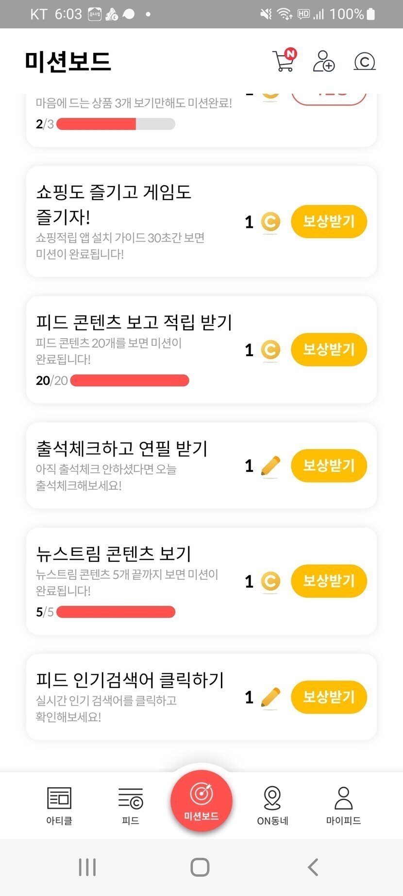
Task: Claim reward for the feed content mission
Action: [x=329, y=349]
